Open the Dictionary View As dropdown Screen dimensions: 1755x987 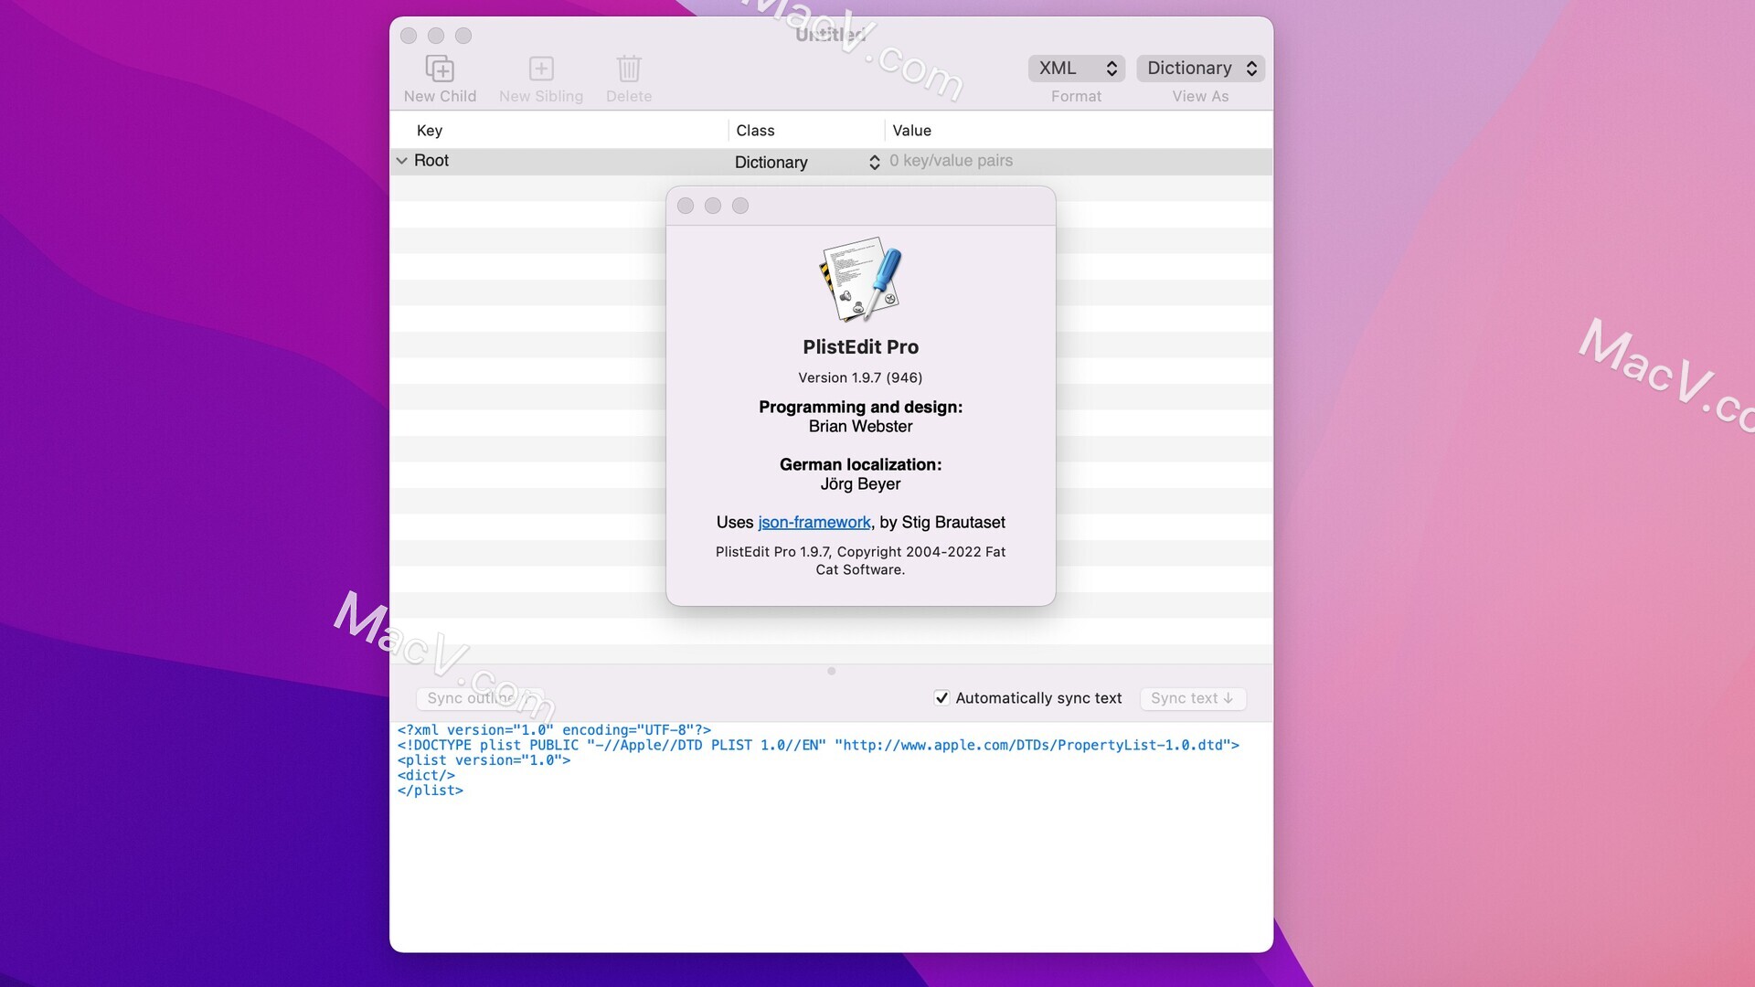click(x=1200, y=69)
